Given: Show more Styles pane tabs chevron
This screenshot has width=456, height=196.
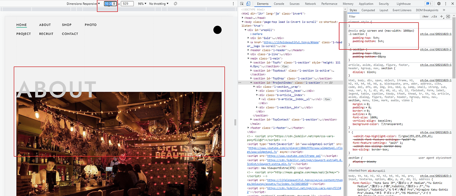Looking at the screenshot, I should point(444,10).
